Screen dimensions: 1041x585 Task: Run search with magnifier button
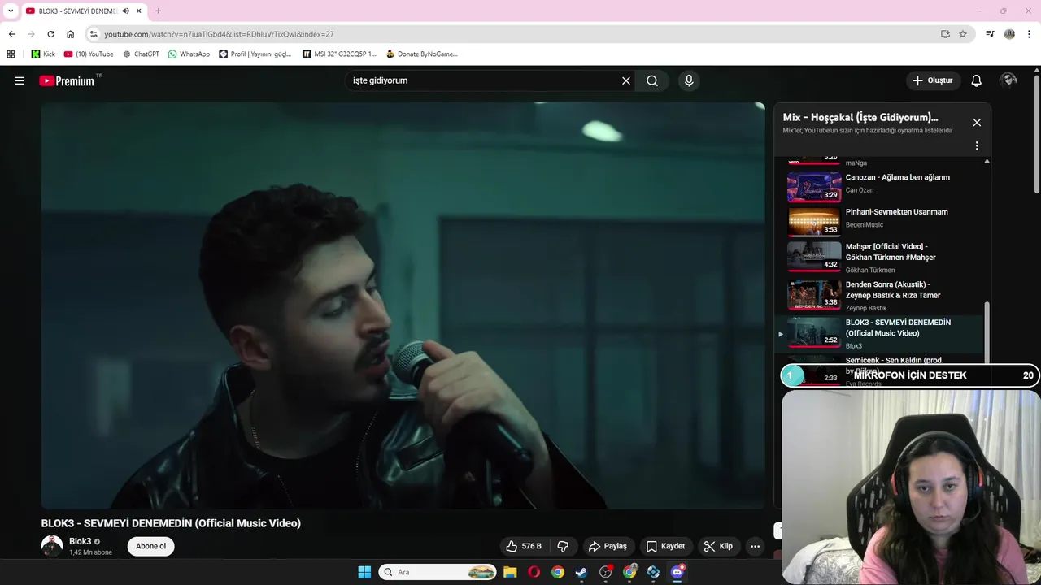[x=652, y=80]
